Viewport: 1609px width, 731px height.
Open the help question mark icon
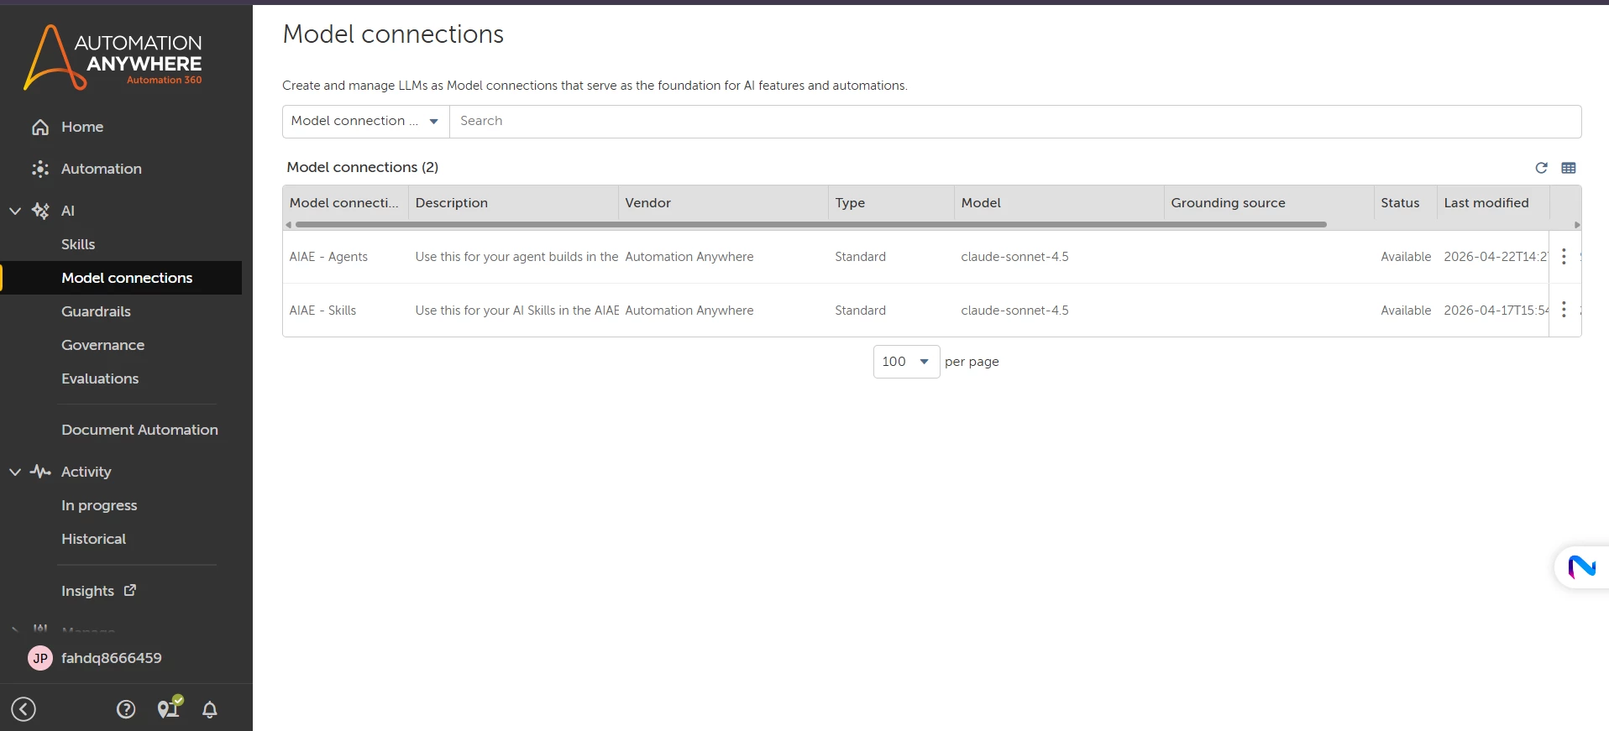coord(126,709)
